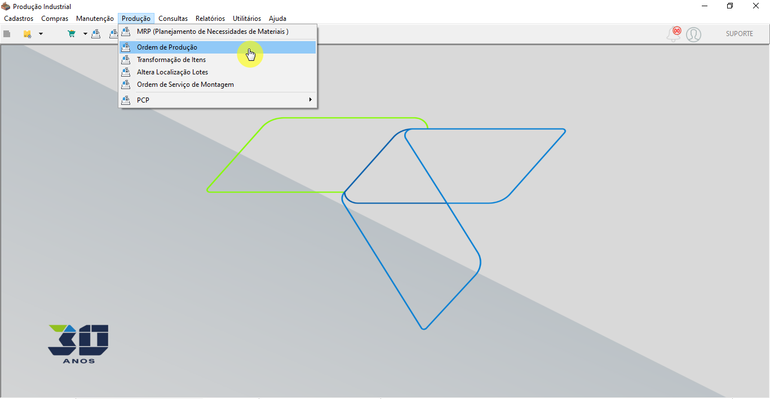Screen dimensions: 770x399
Task: Click the SUPORTE user label
Action: 740,34
